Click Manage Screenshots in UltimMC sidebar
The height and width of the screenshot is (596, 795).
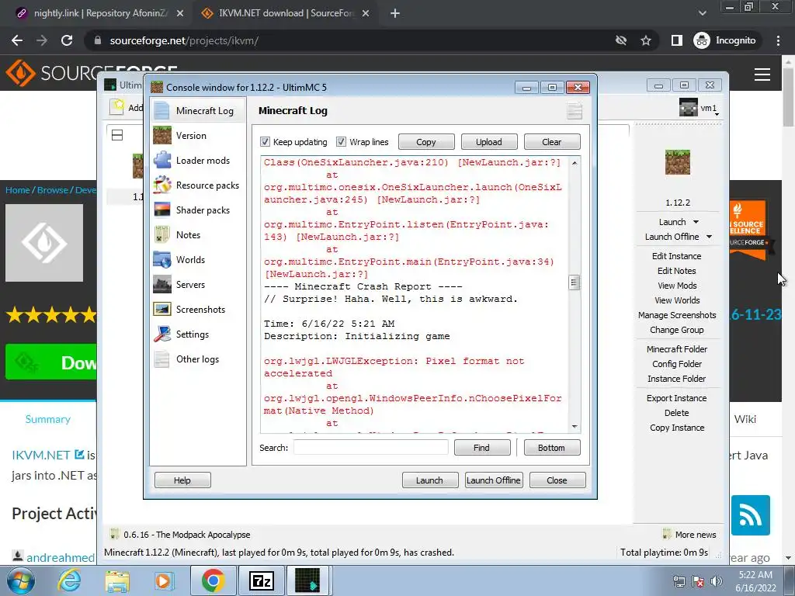pos(677,315)
